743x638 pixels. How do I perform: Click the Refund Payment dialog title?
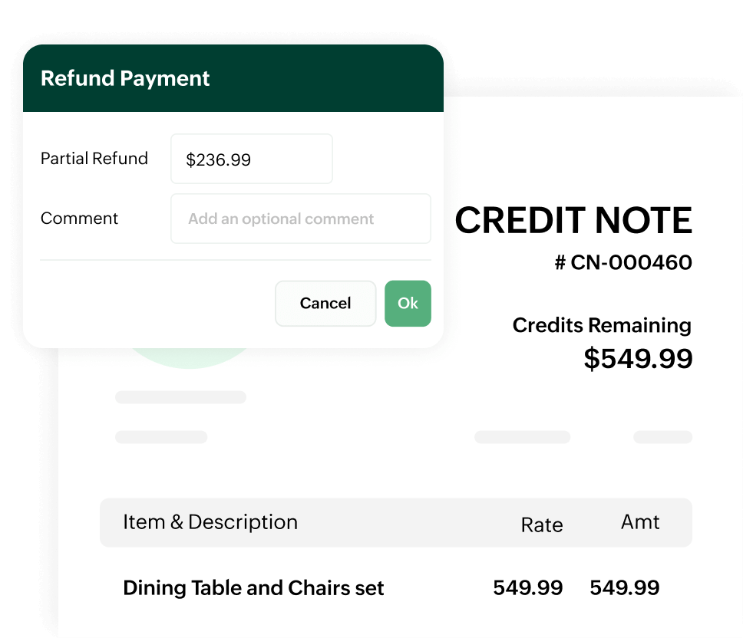pos(125,78)
